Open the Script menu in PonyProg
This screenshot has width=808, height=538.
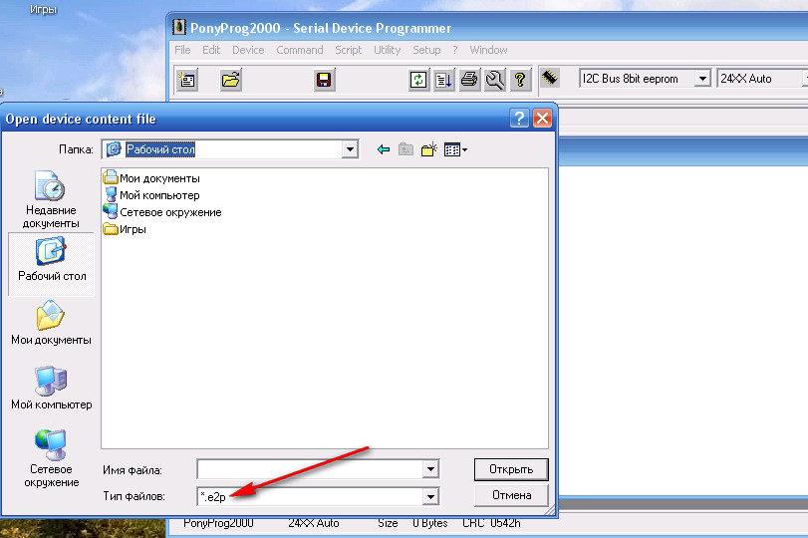[349, 50]
